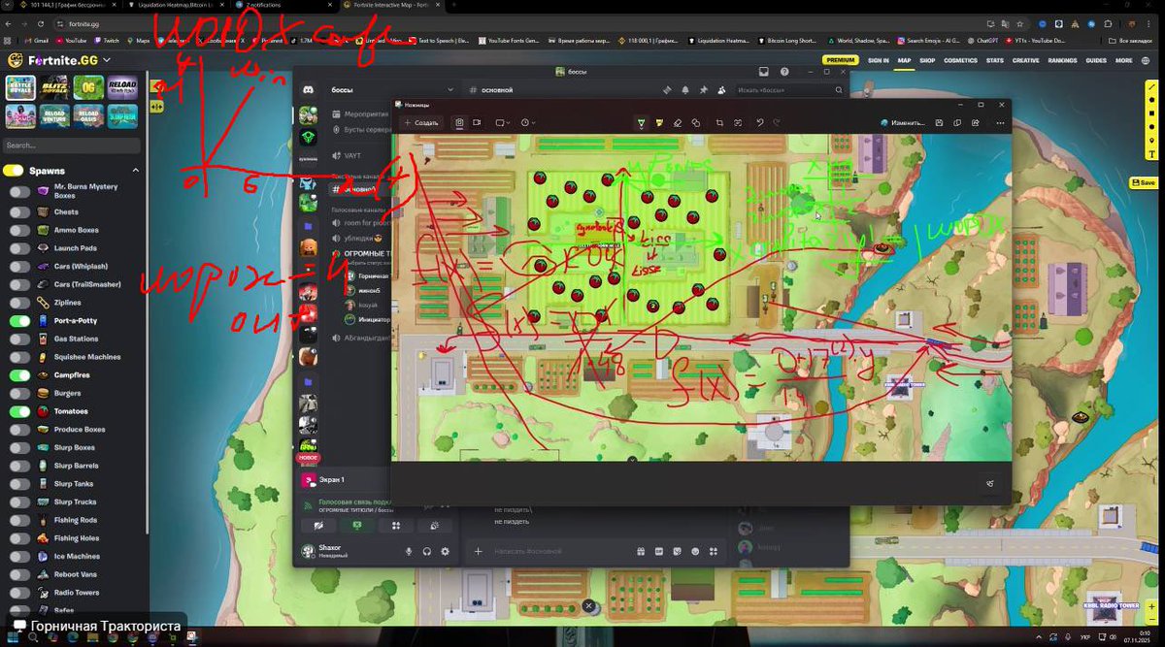Viewport: 1165px width, 647px height.
Task: Open the CREATIVE menu on Fortnite.GG
Action: pyautogui.click(x=1025, y=60)
